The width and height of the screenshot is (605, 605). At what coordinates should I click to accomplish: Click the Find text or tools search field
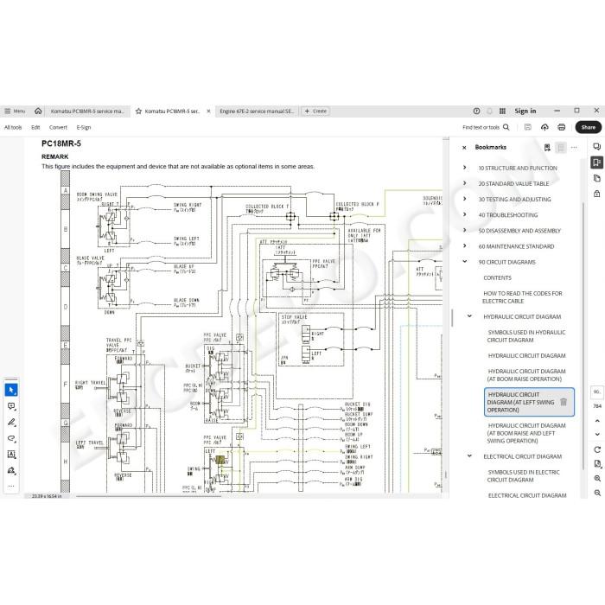(x=486, y=127)
